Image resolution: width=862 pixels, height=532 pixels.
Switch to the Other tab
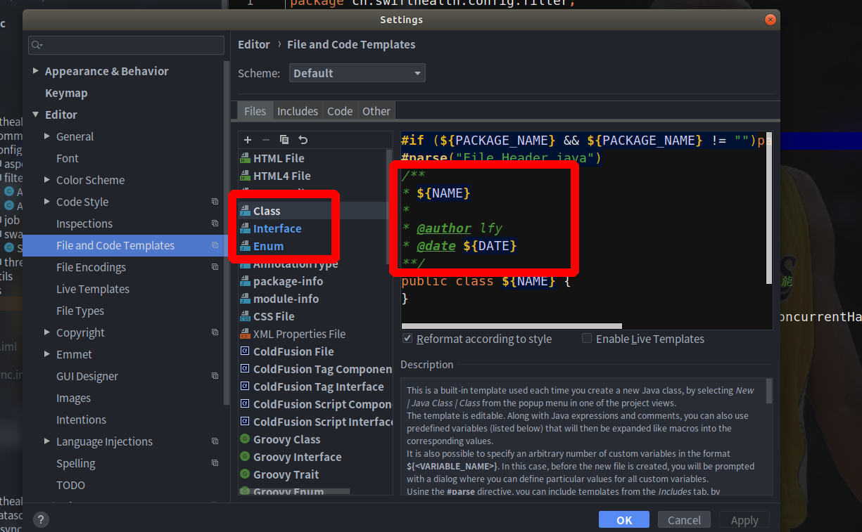[376, 111]
